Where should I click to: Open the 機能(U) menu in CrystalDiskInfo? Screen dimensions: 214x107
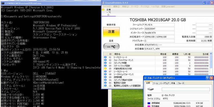[x=125, y=6]
